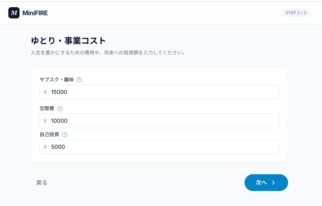Screen dimensions: 322x206
Task: Click the STEP 2 / 3 progress badge
Action: click(296, 13)
